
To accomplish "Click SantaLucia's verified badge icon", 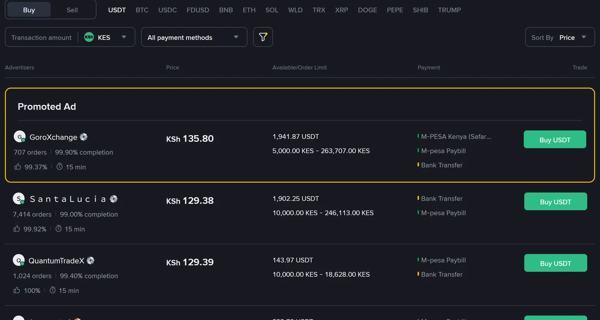I will coord(114,199).
